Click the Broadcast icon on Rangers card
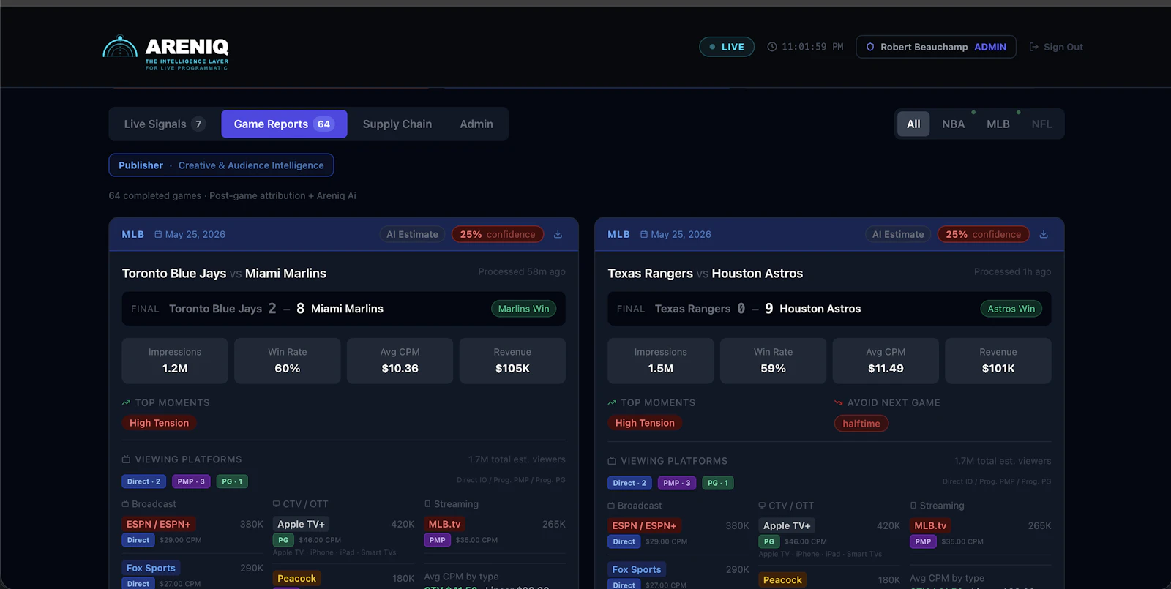This screenshot has height=589, width=1171. coord(612,506)
